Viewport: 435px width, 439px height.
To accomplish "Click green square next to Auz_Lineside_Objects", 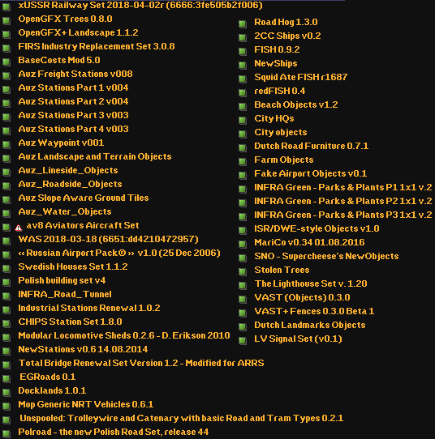I will 6,173.
